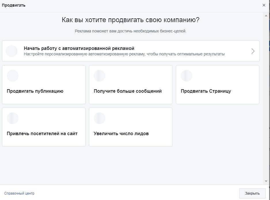Click placeholder icon on 'Увеличить число лидов' card
Viewport: 270px width, 200px height.
point(100,118)
